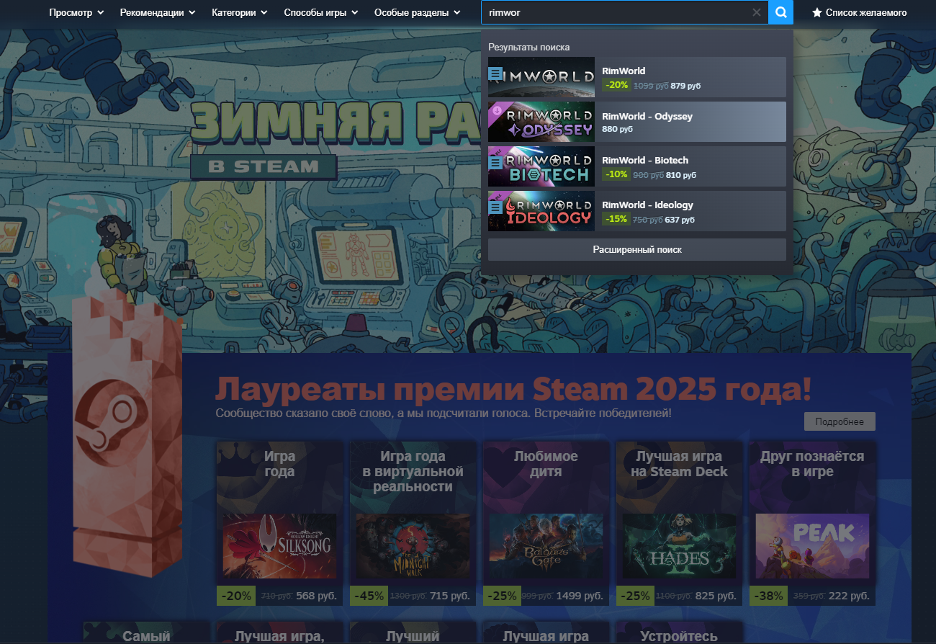936x644 pixels.
Task: Click the "Любимое дитя" award title
Action: point(546,464)
